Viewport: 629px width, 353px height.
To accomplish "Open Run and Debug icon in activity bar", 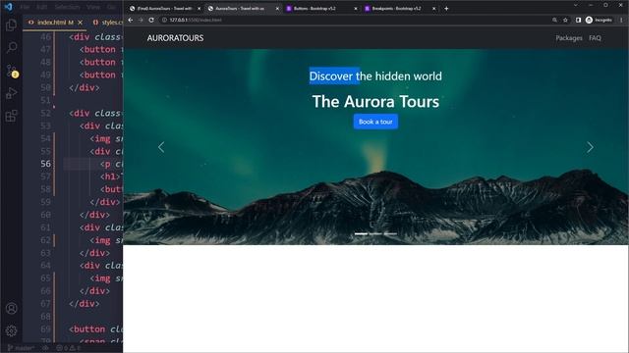I will click(x=11, y=93).
